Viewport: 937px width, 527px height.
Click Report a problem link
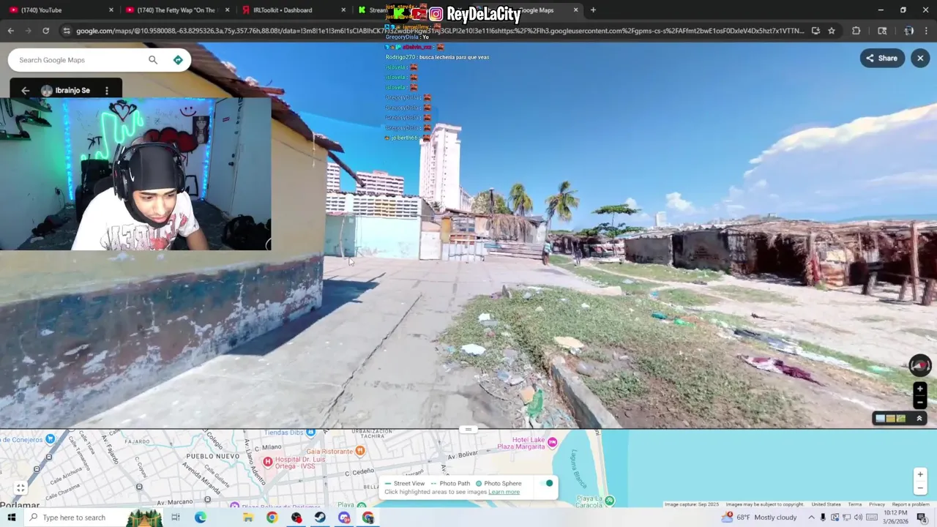point(911,504)
